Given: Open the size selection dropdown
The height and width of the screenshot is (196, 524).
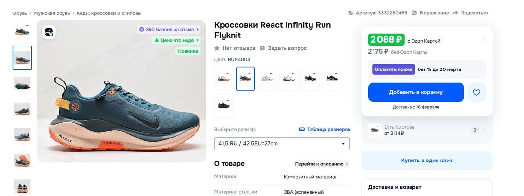Looking at the screenshot, I should point(282,143).
